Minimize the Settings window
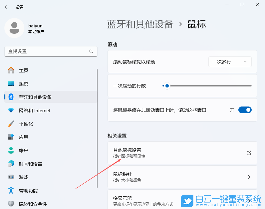 coord(227,4)
